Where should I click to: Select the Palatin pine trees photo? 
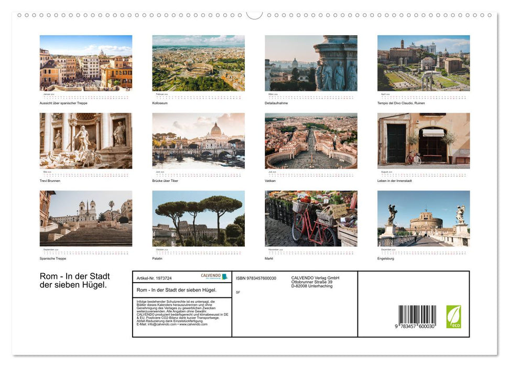pos(198,218)
